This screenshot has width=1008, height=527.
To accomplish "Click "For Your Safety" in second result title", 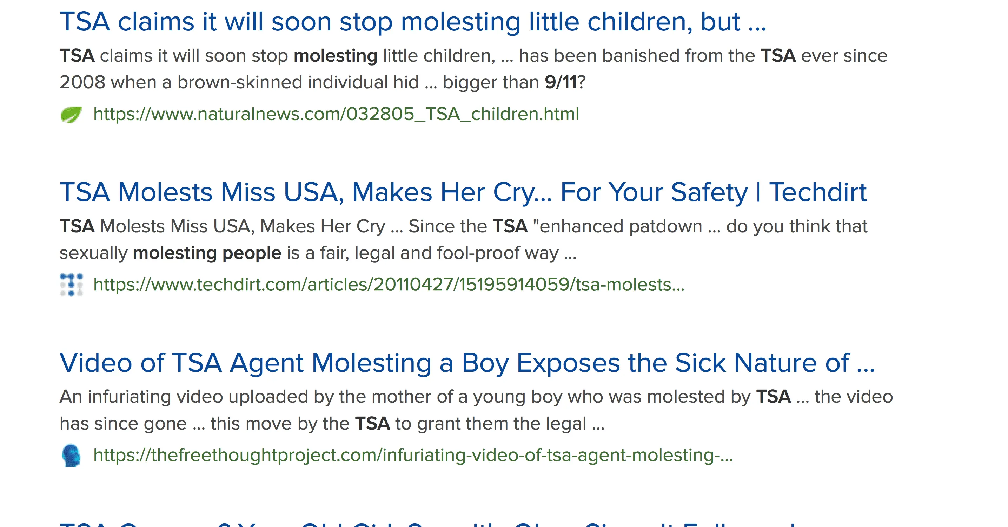I will point(654,192).
